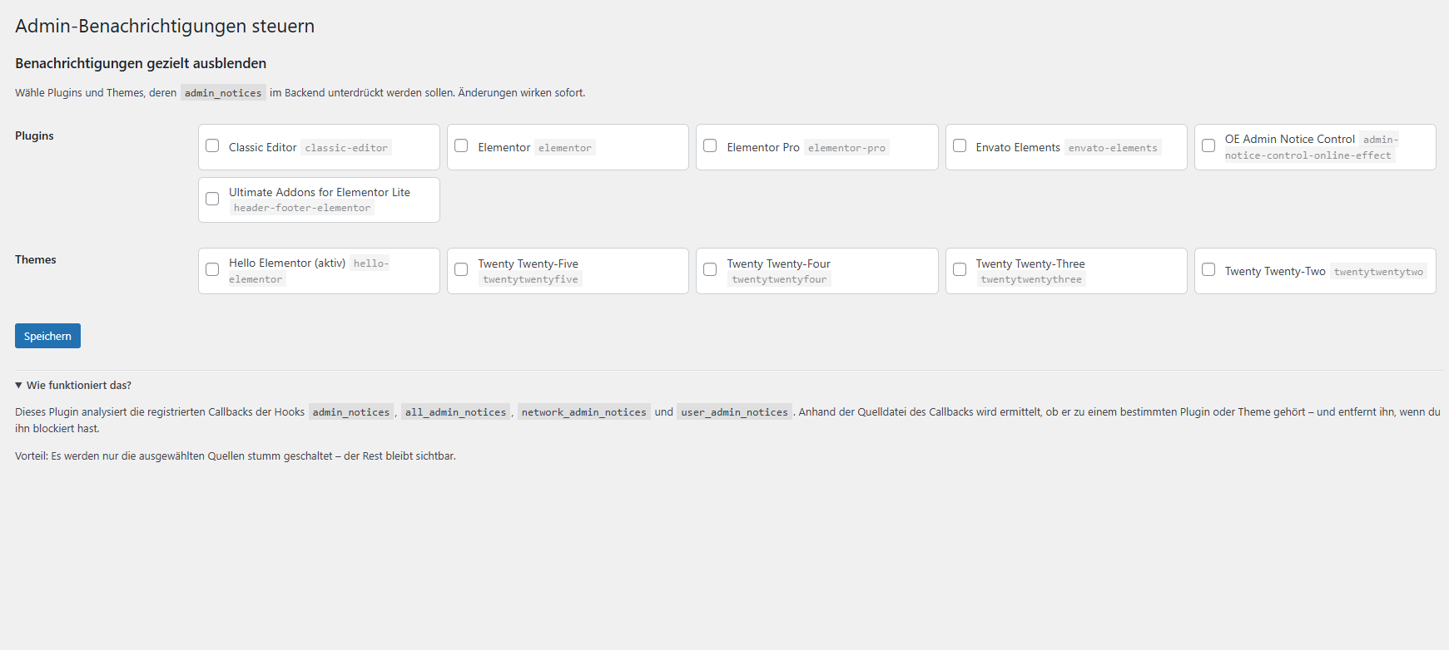
Task: Toggle OE Admin Notice Control checkbox
Action: coord(1208,146)
